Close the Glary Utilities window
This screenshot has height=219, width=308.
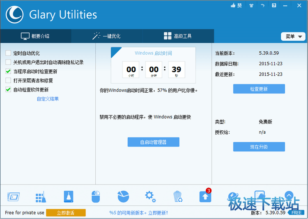click(299, 5)
